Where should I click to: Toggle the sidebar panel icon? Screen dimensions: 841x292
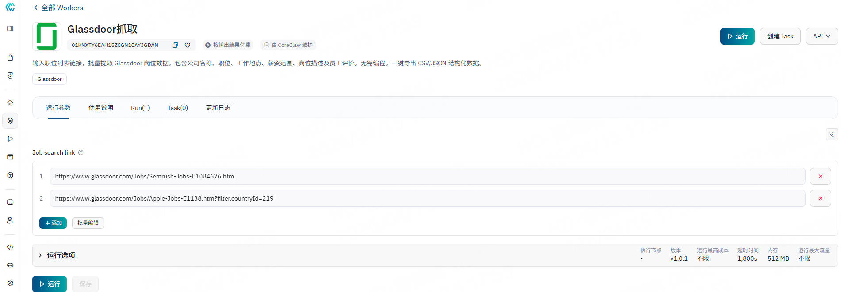10,29
